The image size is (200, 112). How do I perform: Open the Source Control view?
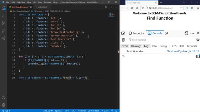tap(3, 23)
